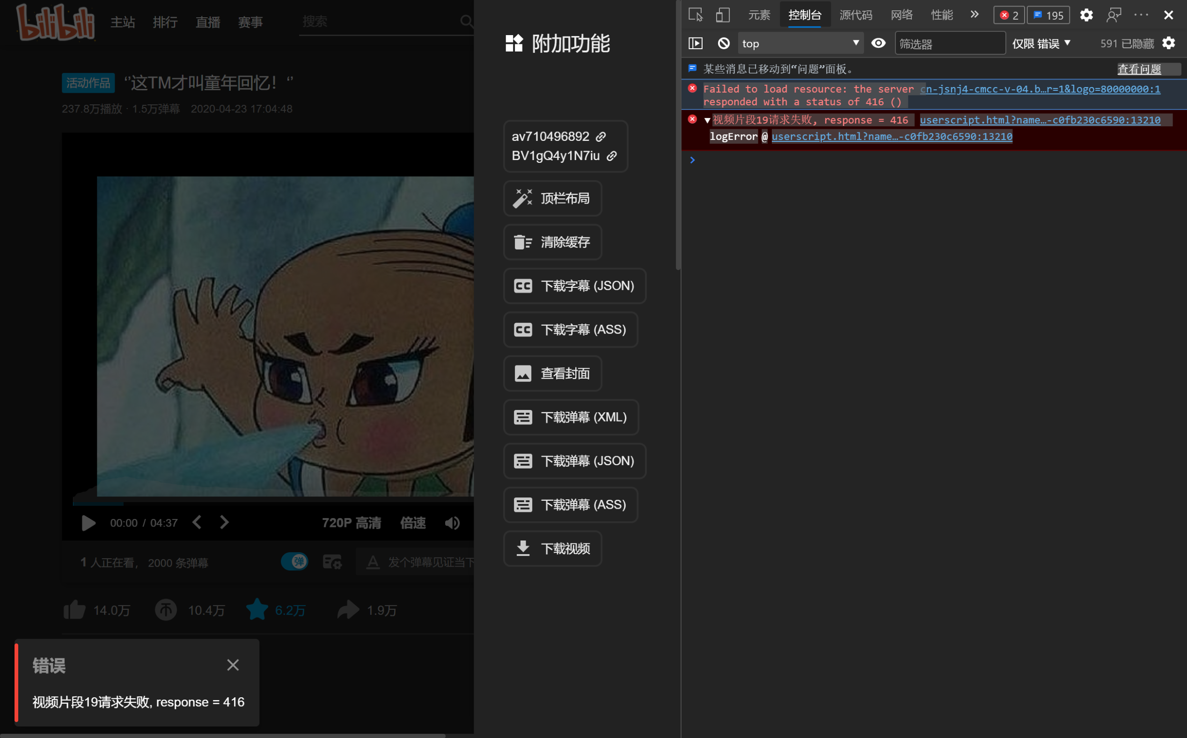The image size is (1187, 738).
Task: Click the volume speaker icon in the player
Action: click(x=452, y=523)
